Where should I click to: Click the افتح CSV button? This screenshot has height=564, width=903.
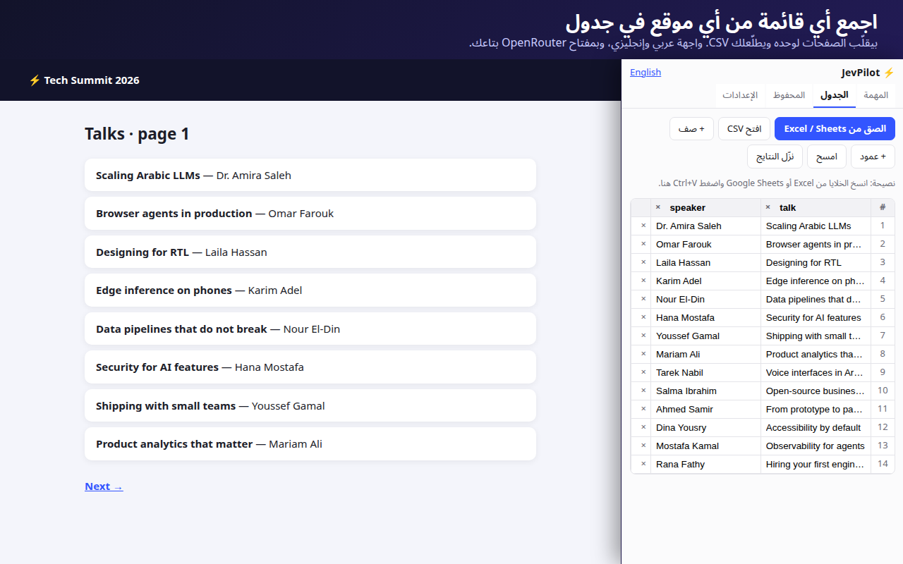click(x=744, y=129)
